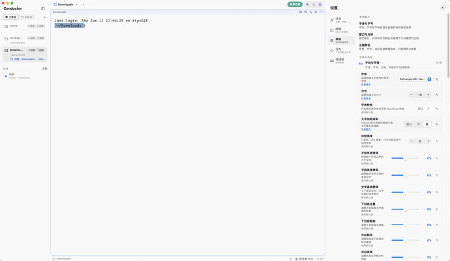Reset the 文字基线微调 slider

click(x=437, y=192)
